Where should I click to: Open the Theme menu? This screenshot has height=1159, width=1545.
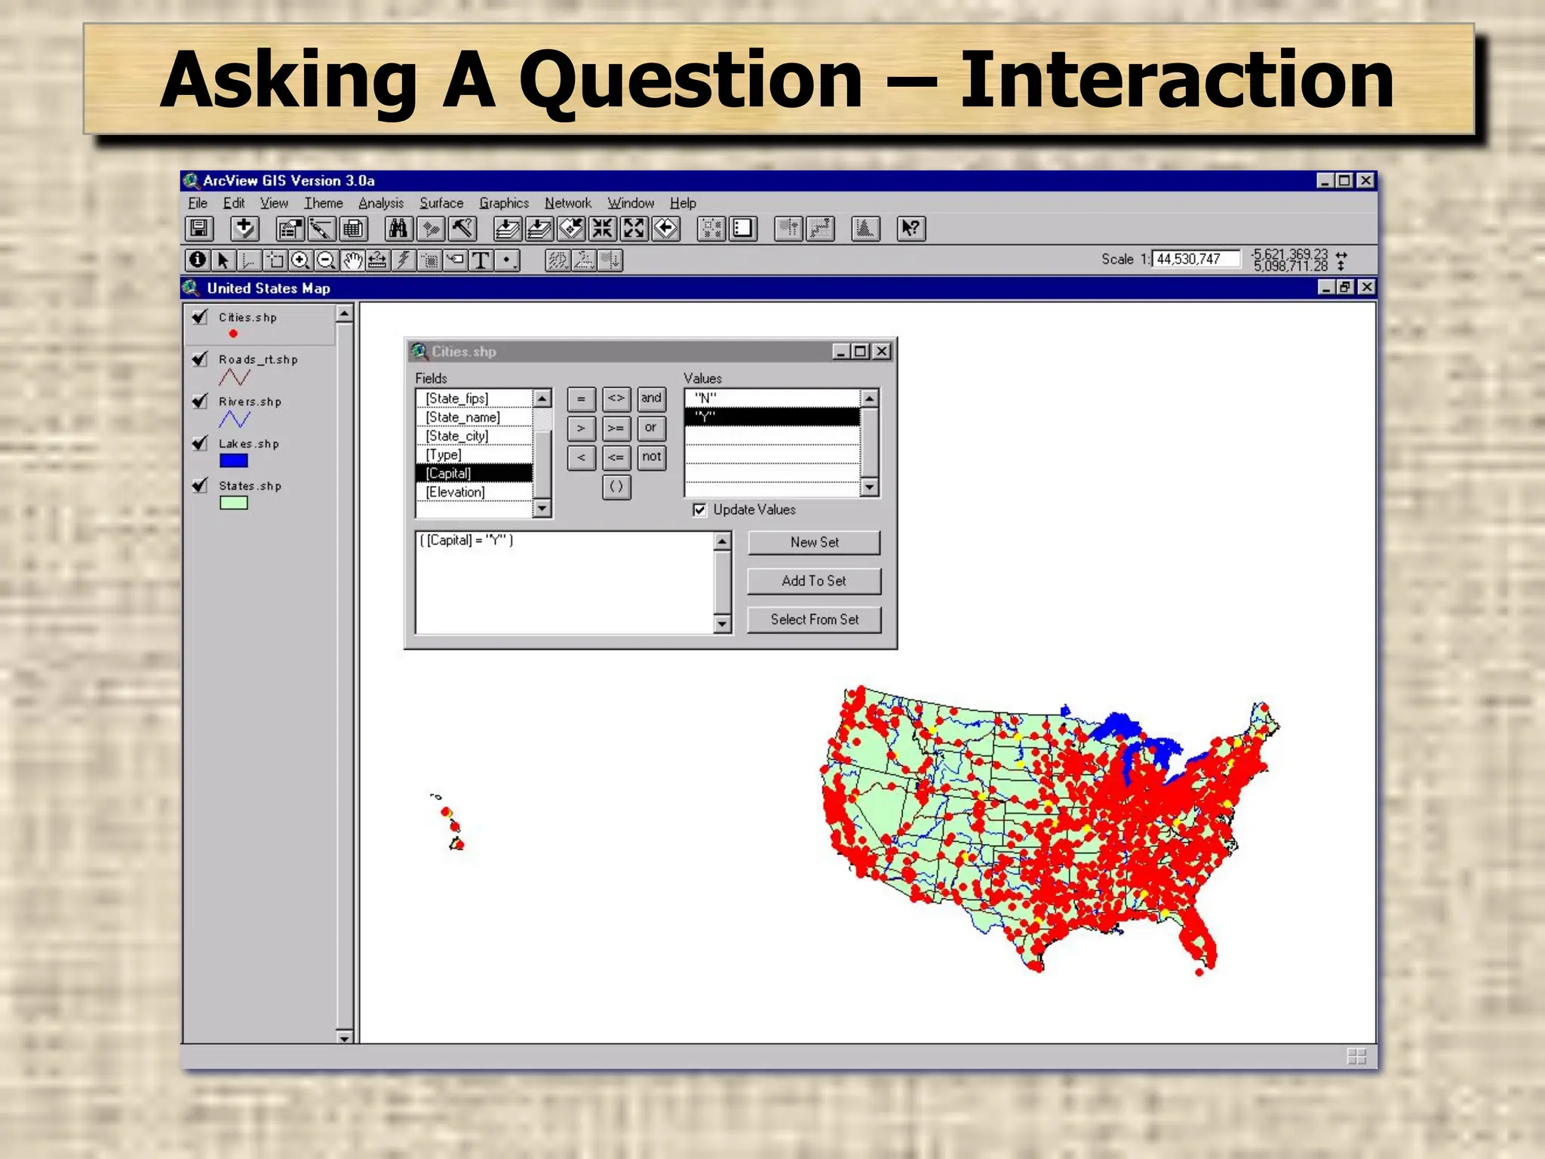coord(323,203)
